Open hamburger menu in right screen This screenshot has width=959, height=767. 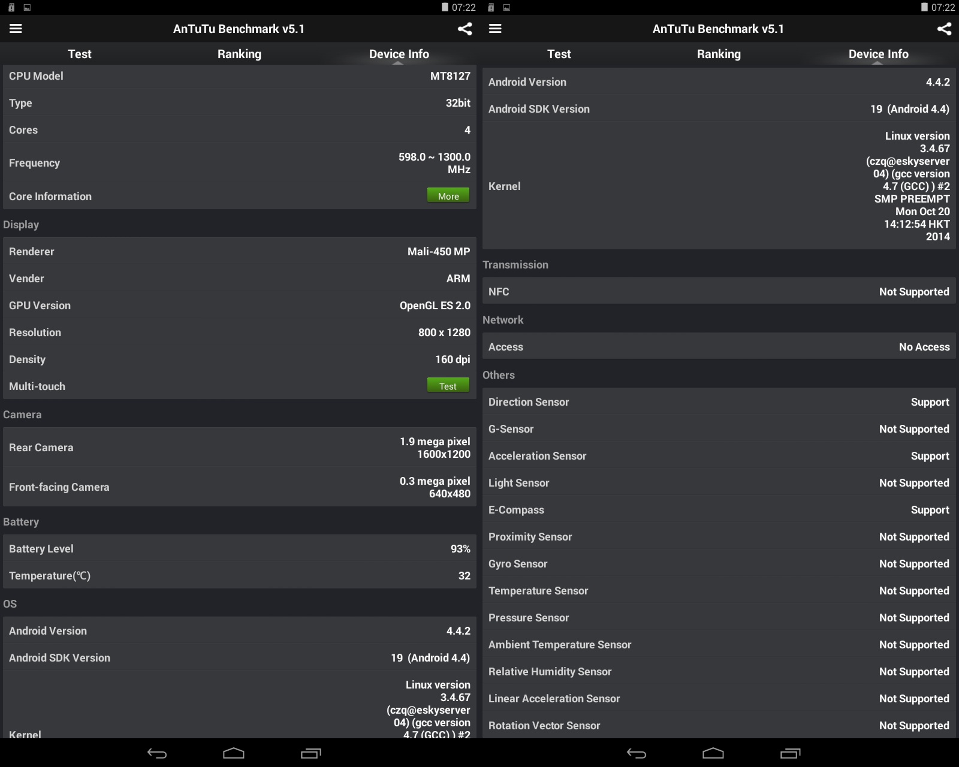click(x=495, y=29)
